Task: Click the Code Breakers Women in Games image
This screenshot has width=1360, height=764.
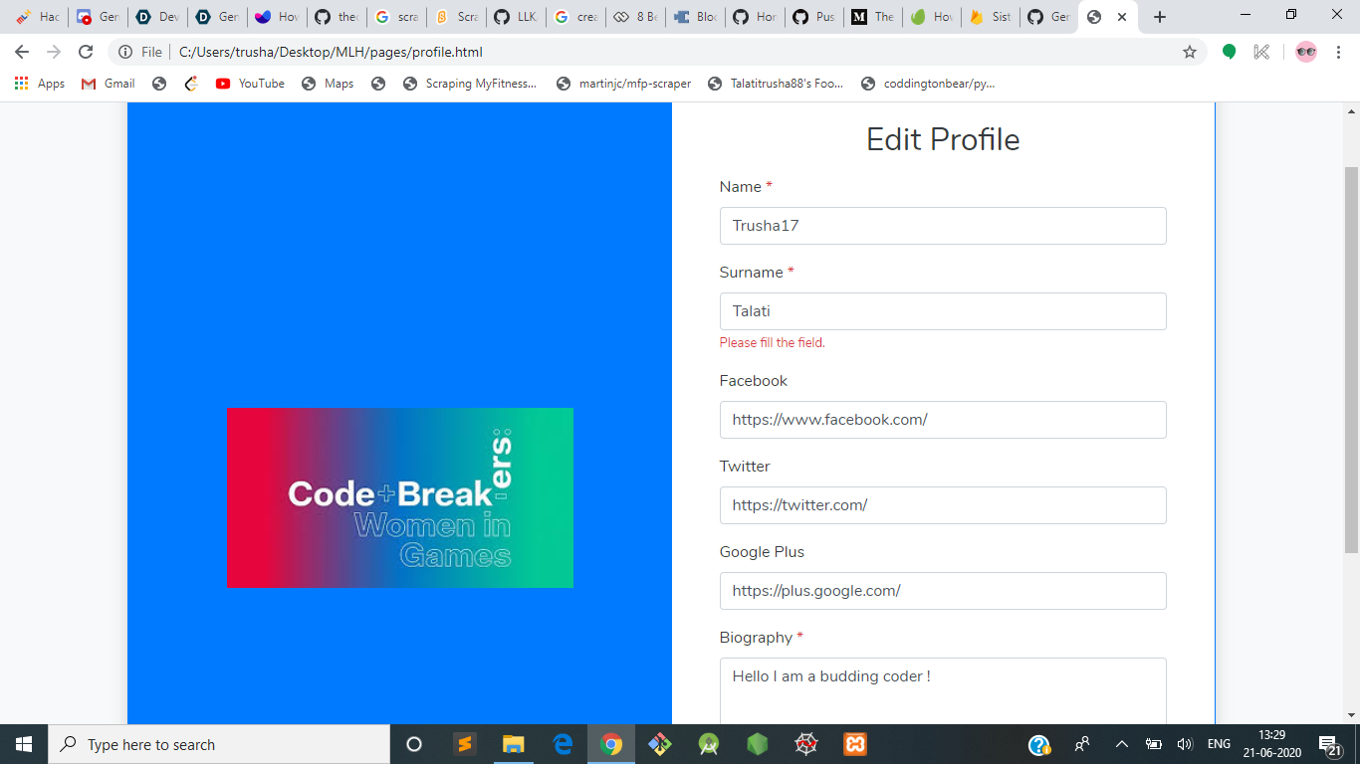Action: click(400, 497)
